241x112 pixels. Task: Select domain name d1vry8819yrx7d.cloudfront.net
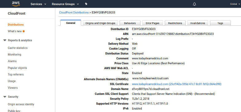[151, 89]
